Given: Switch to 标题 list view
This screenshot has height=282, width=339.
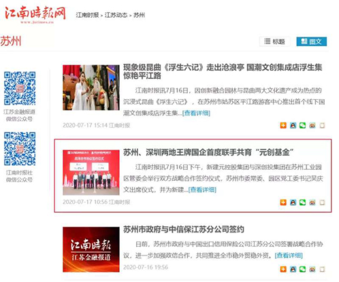Looking at the screenshot, I should 275,41.
